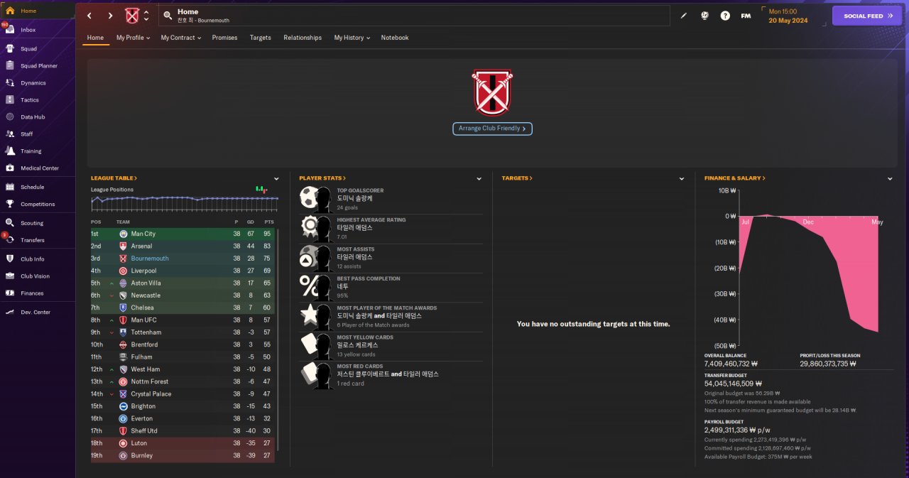Expand the My Contract dropdown
Viewport: 909px width, 478px height.
coord(180,38)
